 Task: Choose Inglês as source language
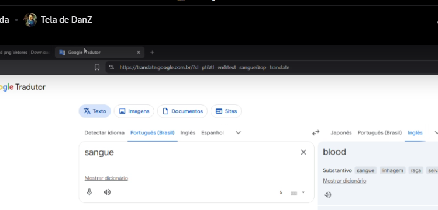pos(188,133)
